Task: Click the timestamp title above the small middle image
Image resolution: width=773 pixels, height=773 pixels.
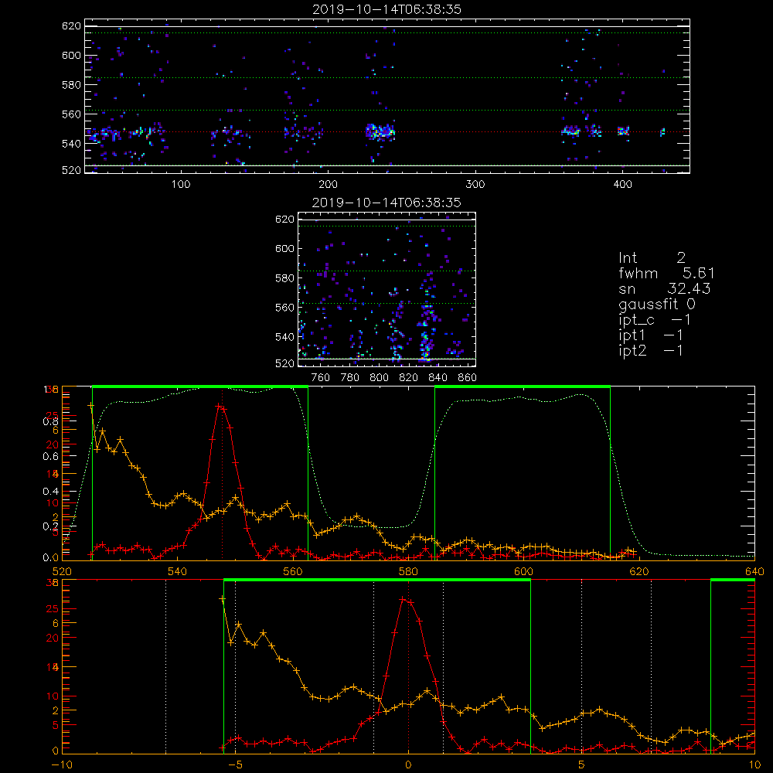Action: coord(386,203)
